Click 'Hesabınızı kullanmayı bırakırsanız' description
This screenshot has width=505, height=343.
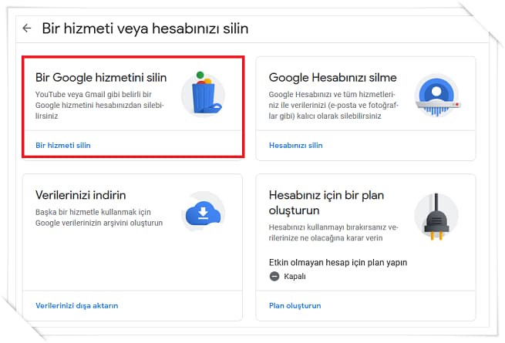[x=333, y=233]
